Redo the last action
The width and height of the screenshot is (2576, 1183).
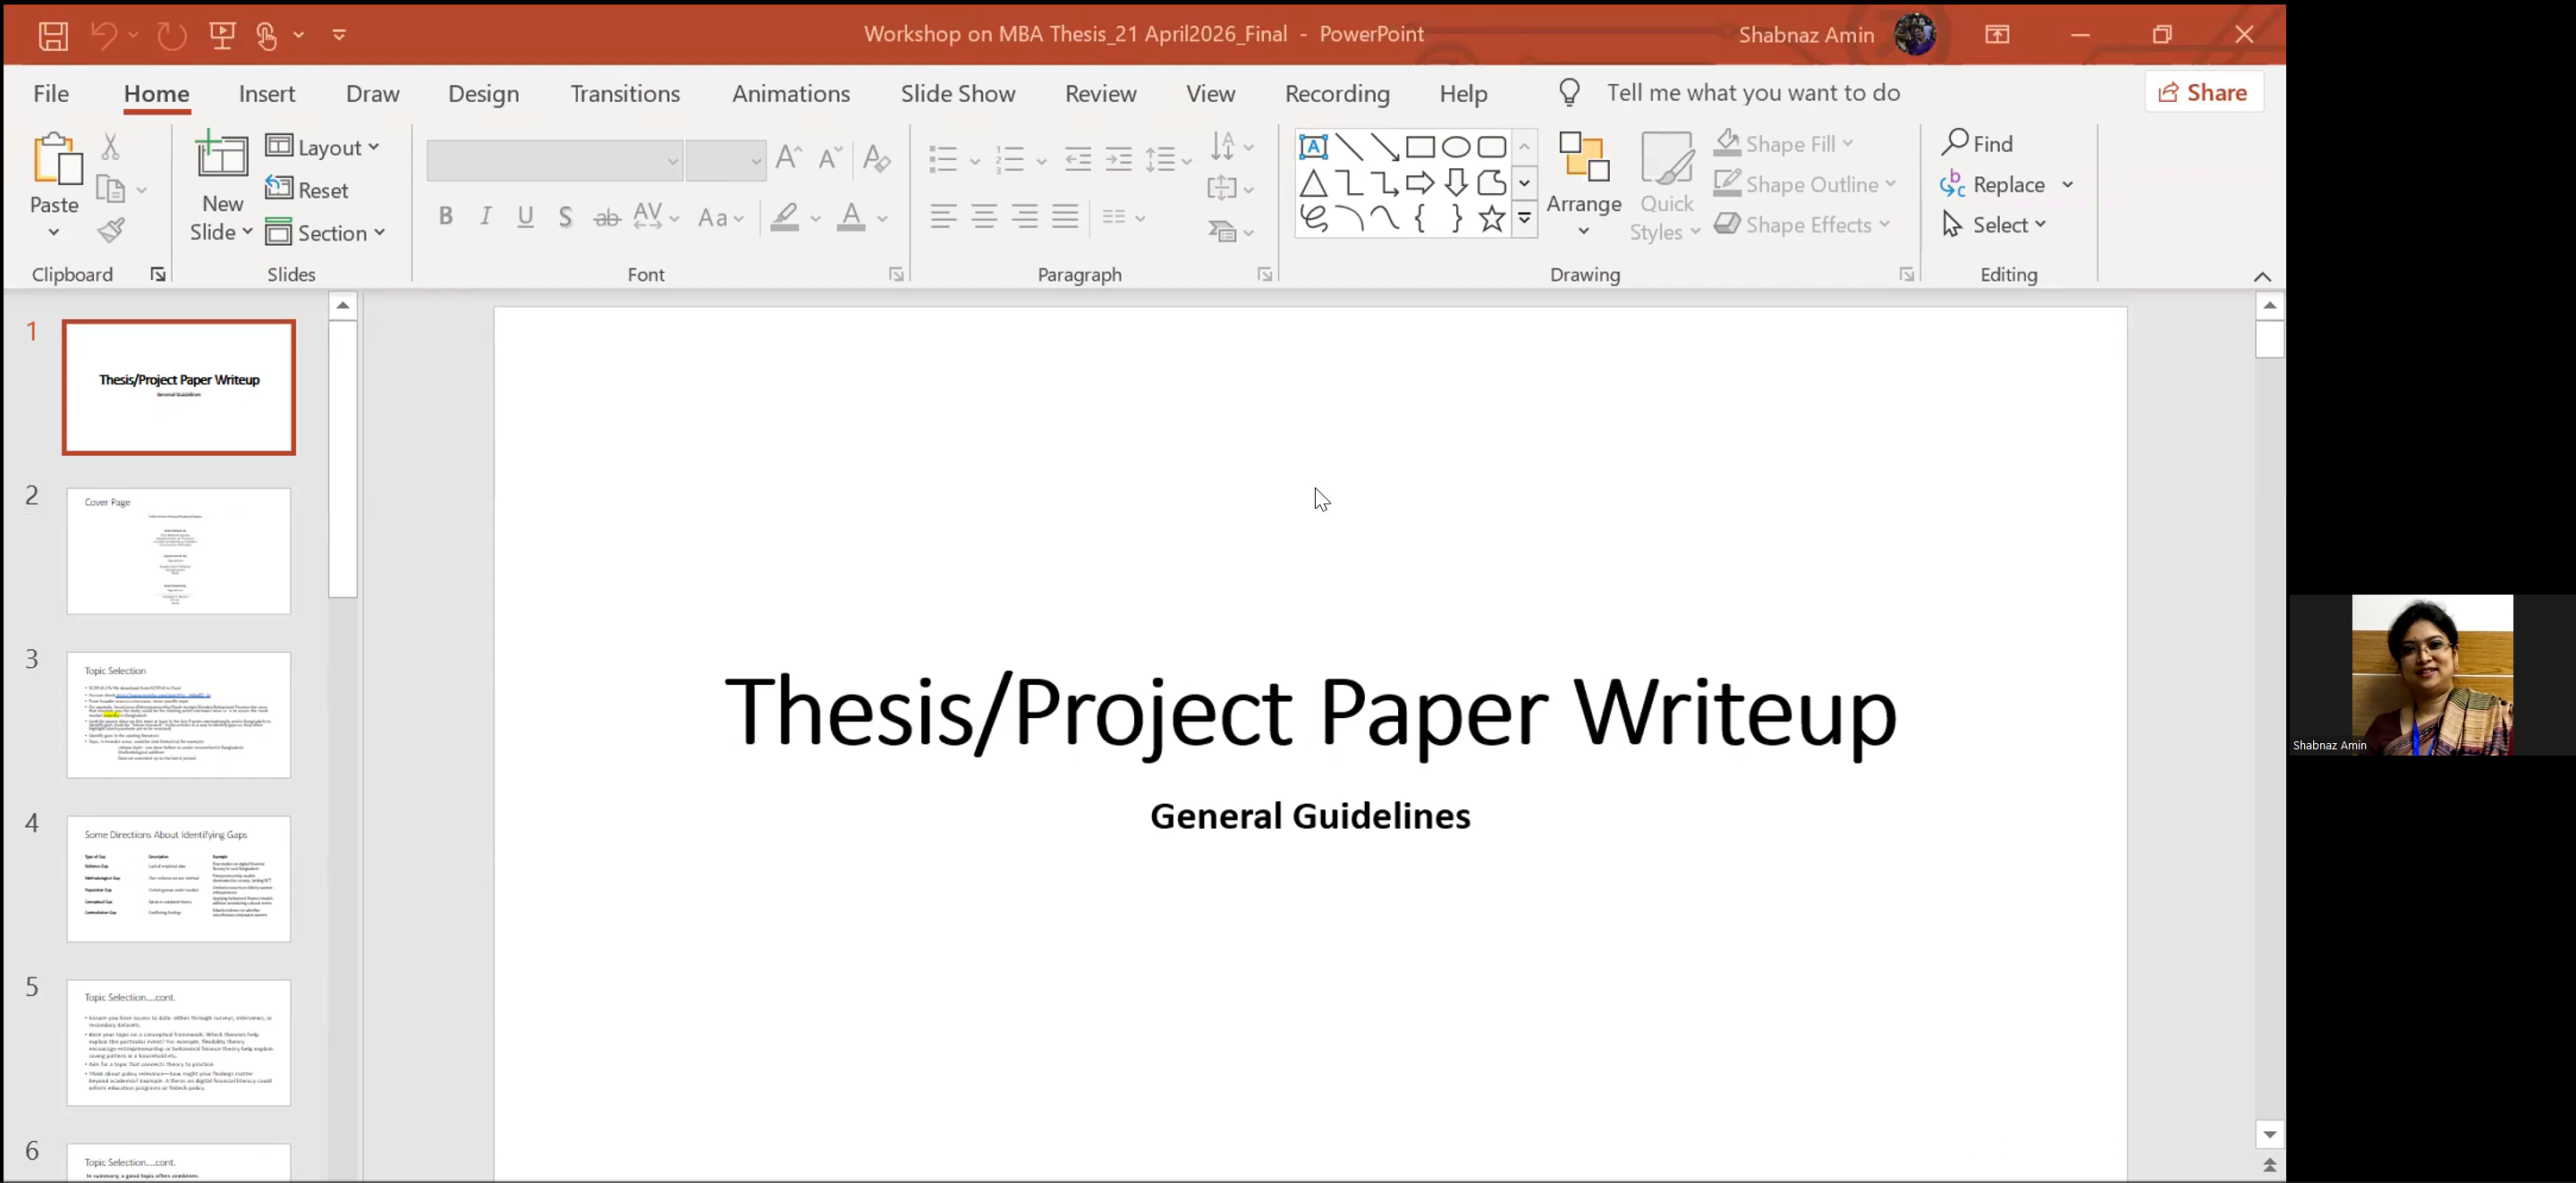click(172, 35)
